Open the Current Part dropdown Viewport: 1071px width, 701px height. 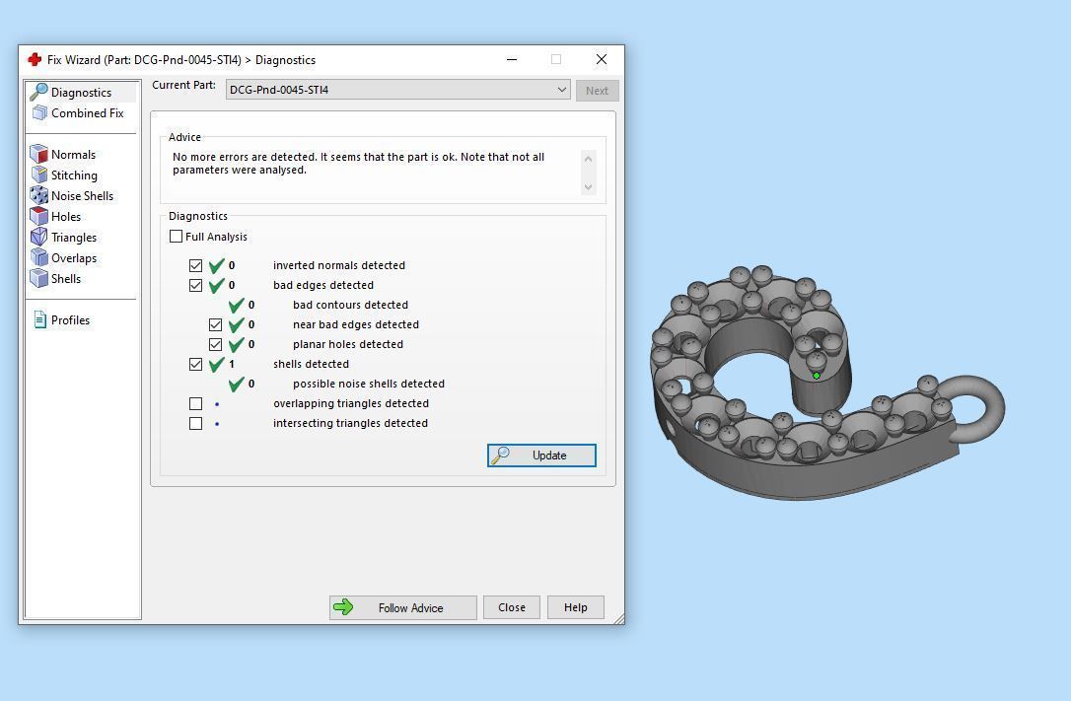[398, 90]
